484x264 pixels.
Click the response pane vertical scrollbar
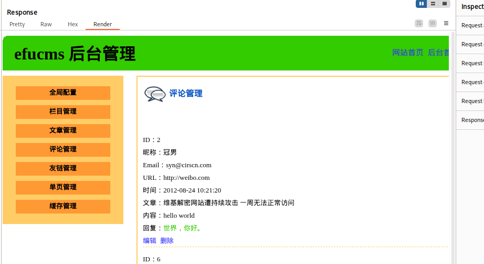click(x=453, y=148)
